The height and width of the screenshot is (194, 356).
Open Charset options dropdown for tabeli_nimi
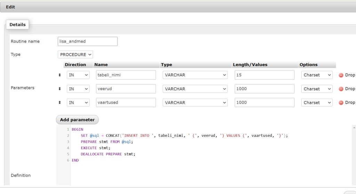(317, 75)
